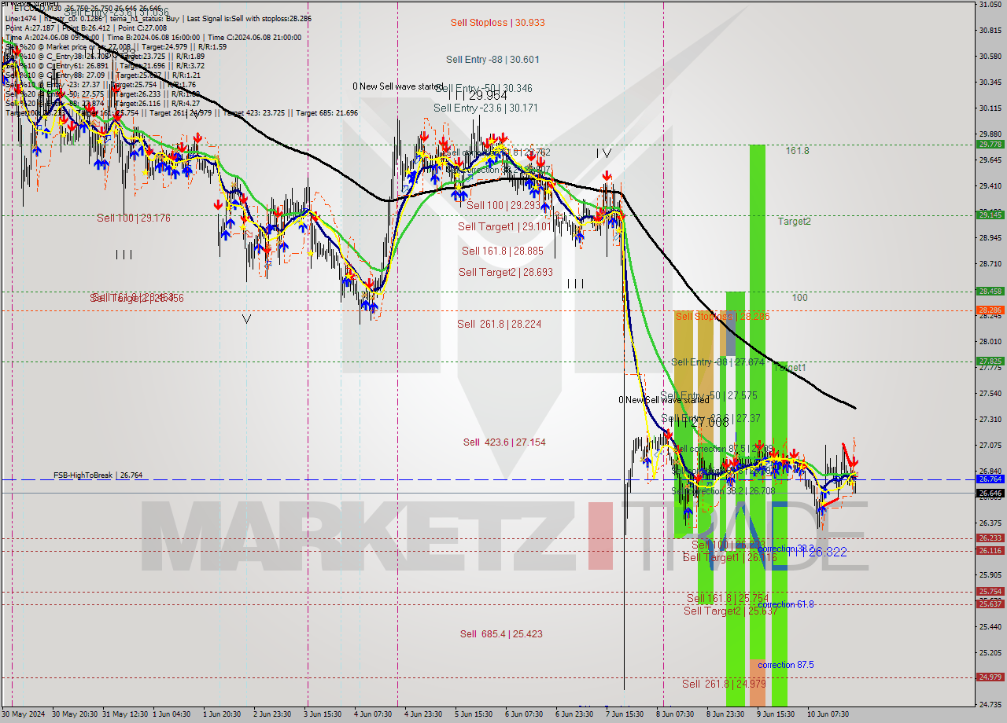Select the 'correction 61.8' label
This screenshot has width=1007, height=723.
786,604
